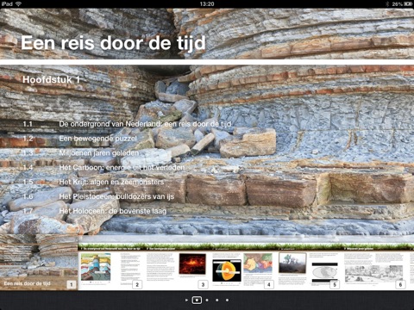Tap the table-of-contents arrow beside the page dots
Screen dimensions: 414x310
pos(186,300)
